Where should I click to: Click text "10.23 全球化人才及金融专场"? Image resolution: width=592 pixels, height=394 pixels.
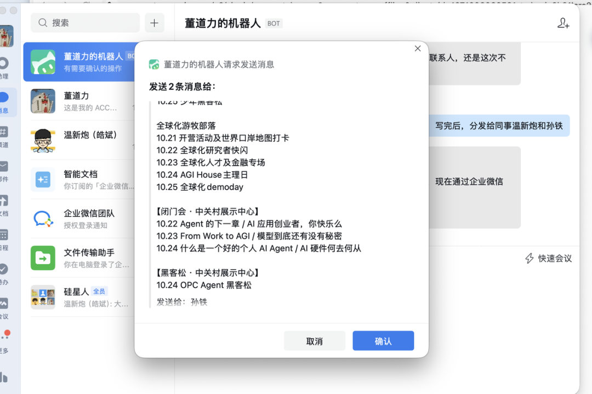coord(210,162)
